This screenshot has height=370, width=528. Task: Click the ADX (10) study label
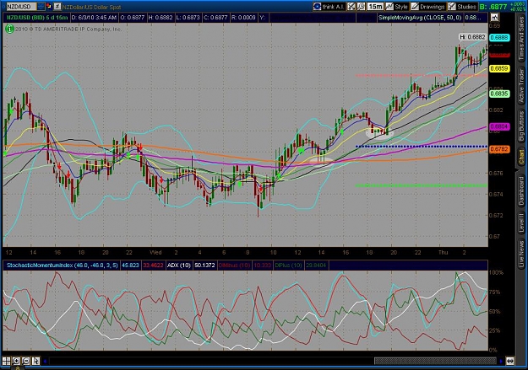179,265
